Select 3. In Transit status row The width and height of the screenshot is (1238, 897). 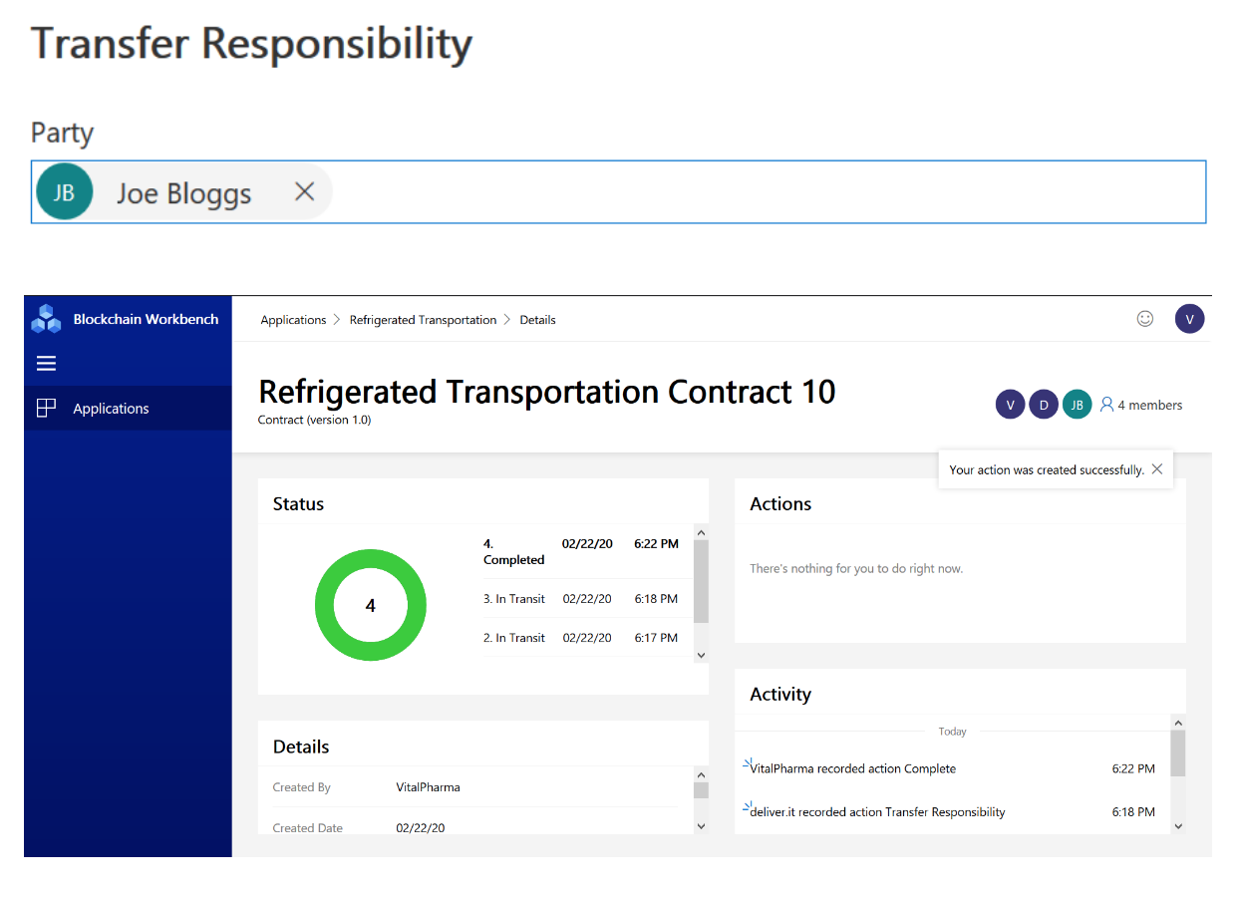(581, 599)
